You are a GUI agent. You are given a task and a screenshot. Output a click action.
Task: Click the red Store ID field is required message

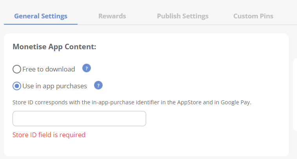pyautogui.click(x=49, y=135)
